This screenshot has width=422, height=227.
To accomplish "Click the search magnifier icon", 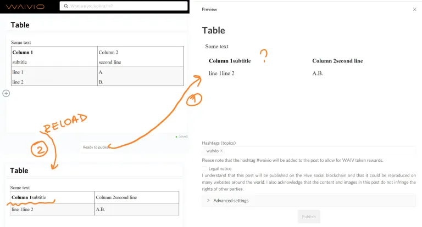I will pos(66,6).
